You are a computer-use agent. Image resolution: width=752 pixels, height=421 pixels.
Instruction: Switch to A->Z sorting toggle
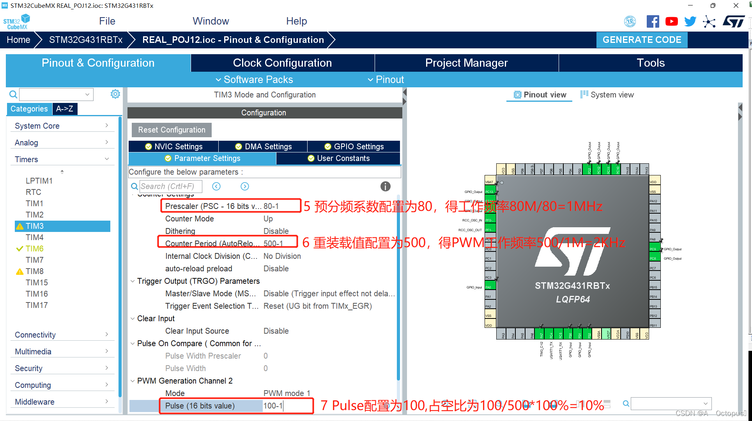click(x=65, y=109)
